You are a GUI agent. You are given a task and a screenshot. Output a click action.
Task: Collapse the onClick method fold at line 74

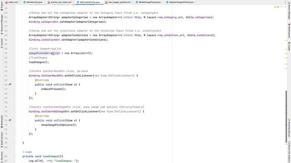pos(15,120)
